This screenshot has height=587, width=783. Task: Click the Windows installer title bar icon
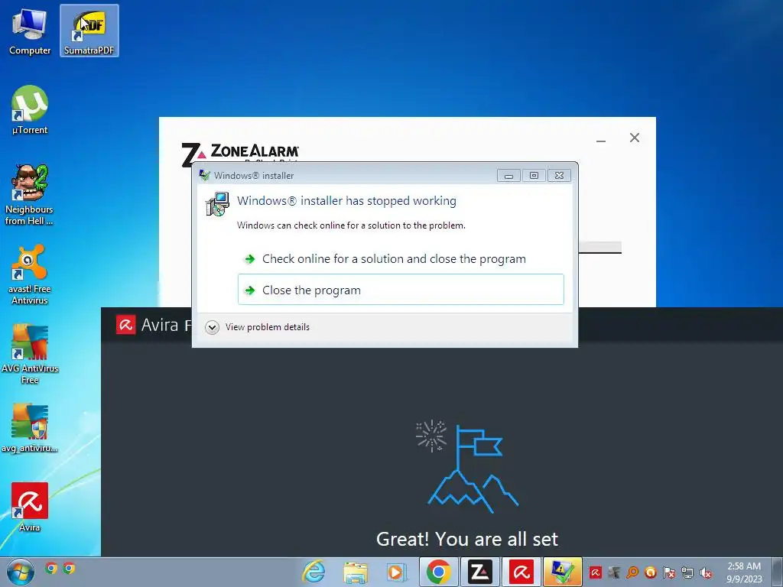pyautogui.click(x=204, y=175)
